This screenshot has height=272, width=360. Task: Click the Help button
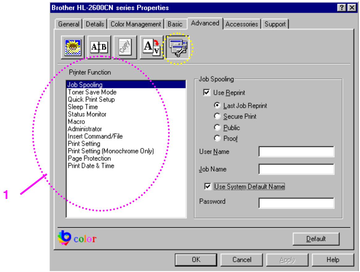tap(333, 260)
